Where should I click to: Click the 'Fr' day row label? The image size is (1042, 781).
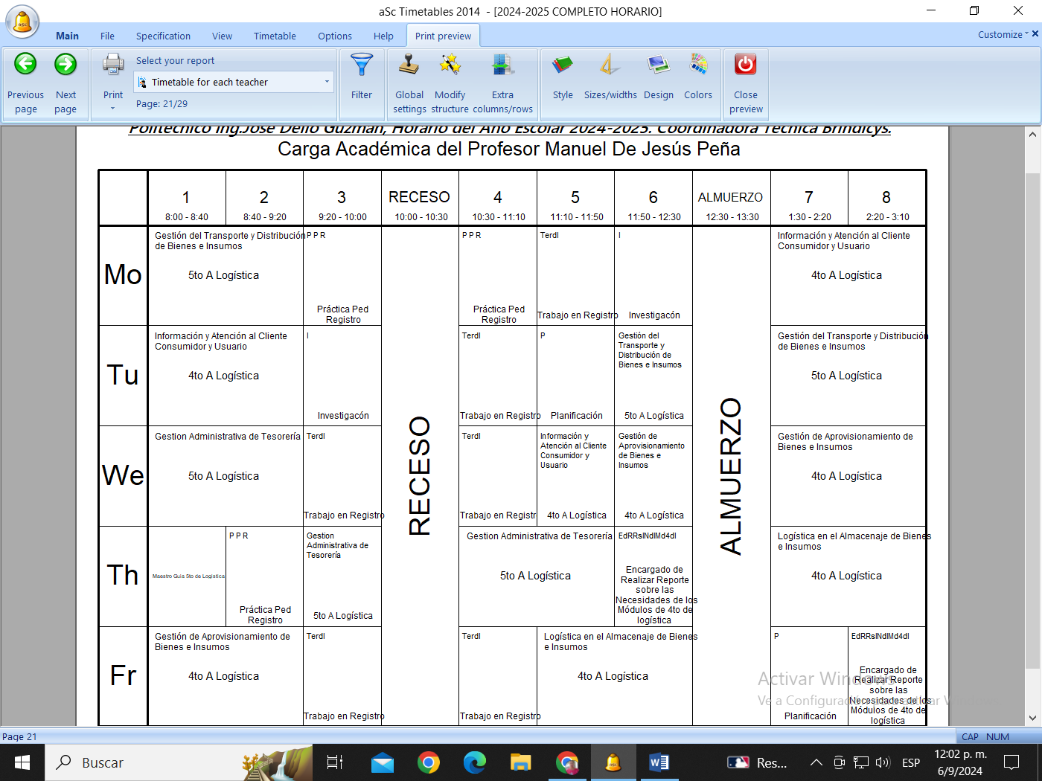[123, 675]
